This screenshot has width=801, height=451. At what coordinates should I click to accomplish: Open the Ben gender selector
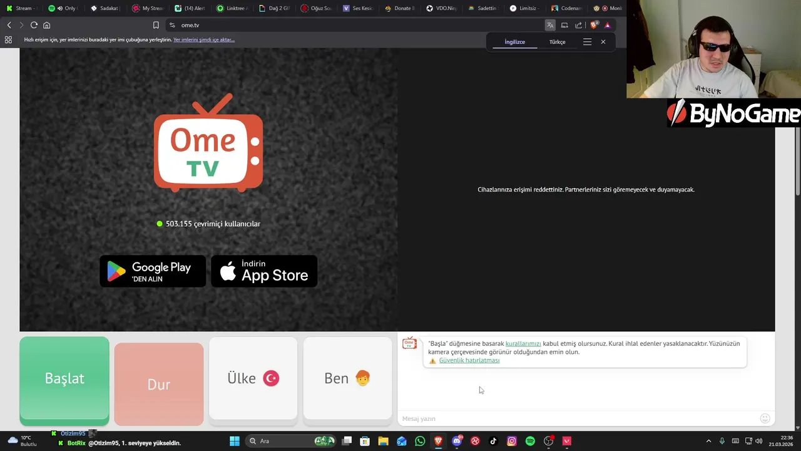pyautogui.click(x=347, y=378)
